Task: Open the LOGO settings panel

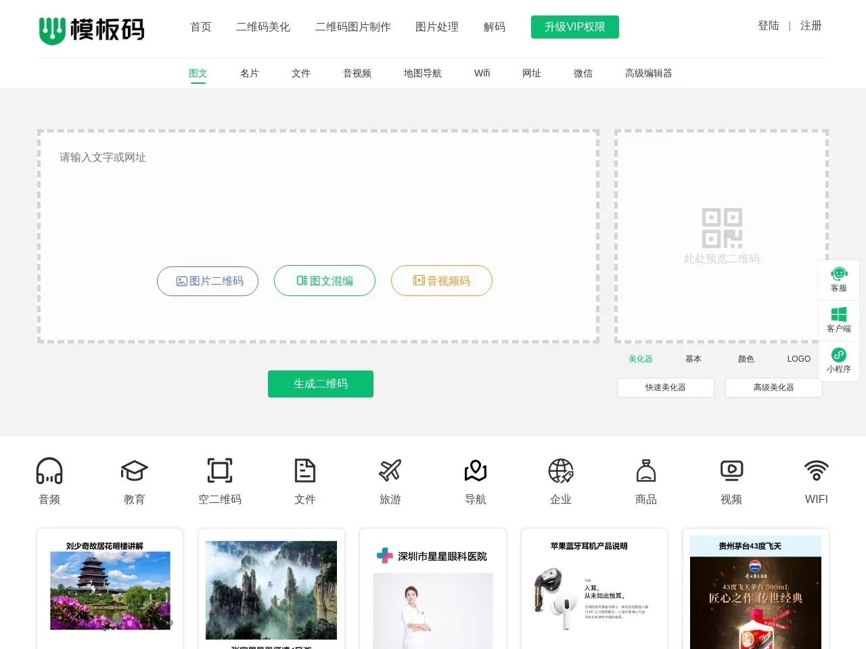Action: pyautogui.click(x=798, y=359)
